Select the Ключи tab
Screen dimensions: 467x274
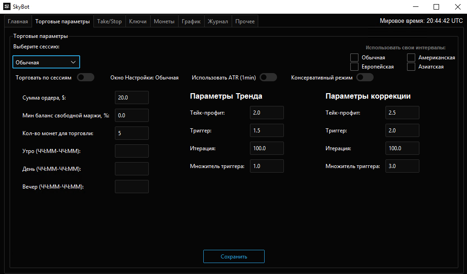(x=138, y=21)
